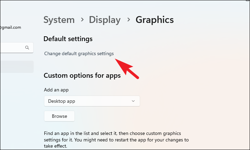The width and height of the screenshot is (250, 150).
Task: Focus the settings search field
Action: [17, 48]
